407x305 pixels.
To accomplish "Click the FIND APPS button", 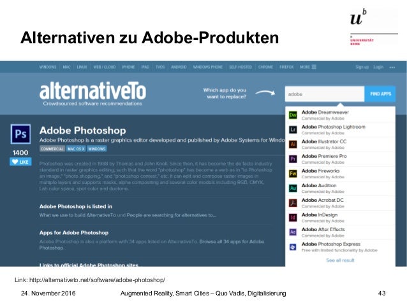I will click(x=380, y=94).
